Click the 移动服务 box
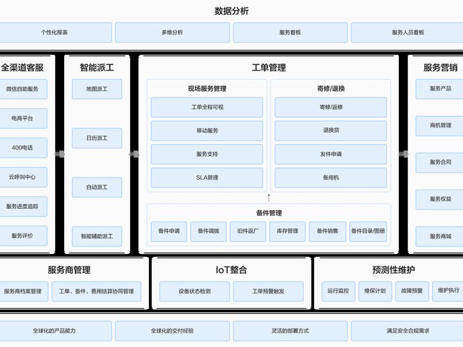Image resolution: width=463 pixels, height=347 pixels. tap(207, 131)
